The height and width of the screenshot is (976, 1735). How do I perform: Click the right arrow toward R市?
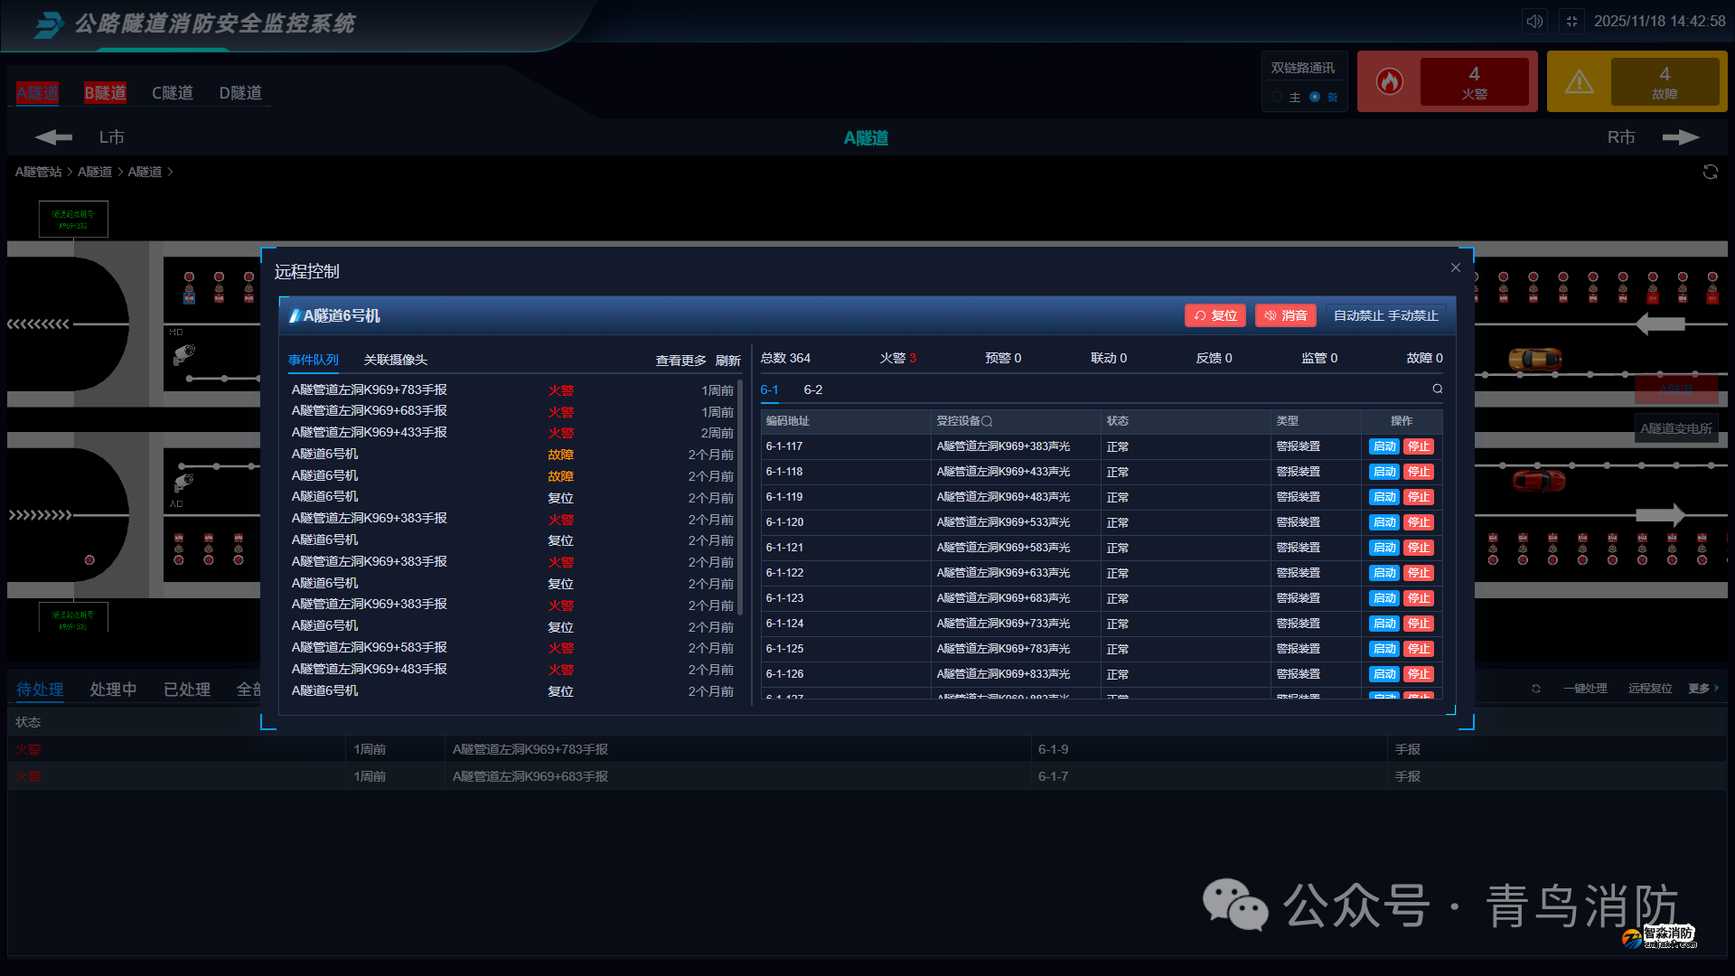tap(1681, 137)
